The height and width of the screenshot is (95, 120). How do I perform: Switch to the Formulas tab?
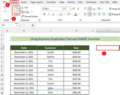51,2
